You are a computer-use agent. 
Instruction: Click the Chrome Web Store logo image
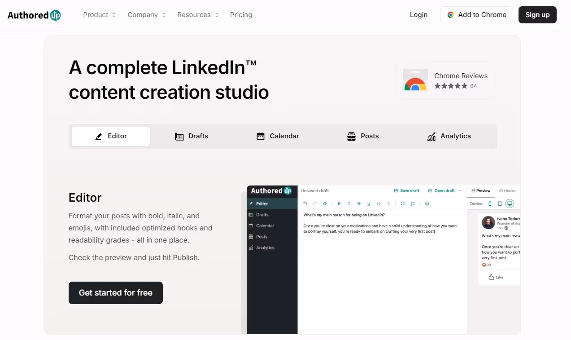point(415,80)
